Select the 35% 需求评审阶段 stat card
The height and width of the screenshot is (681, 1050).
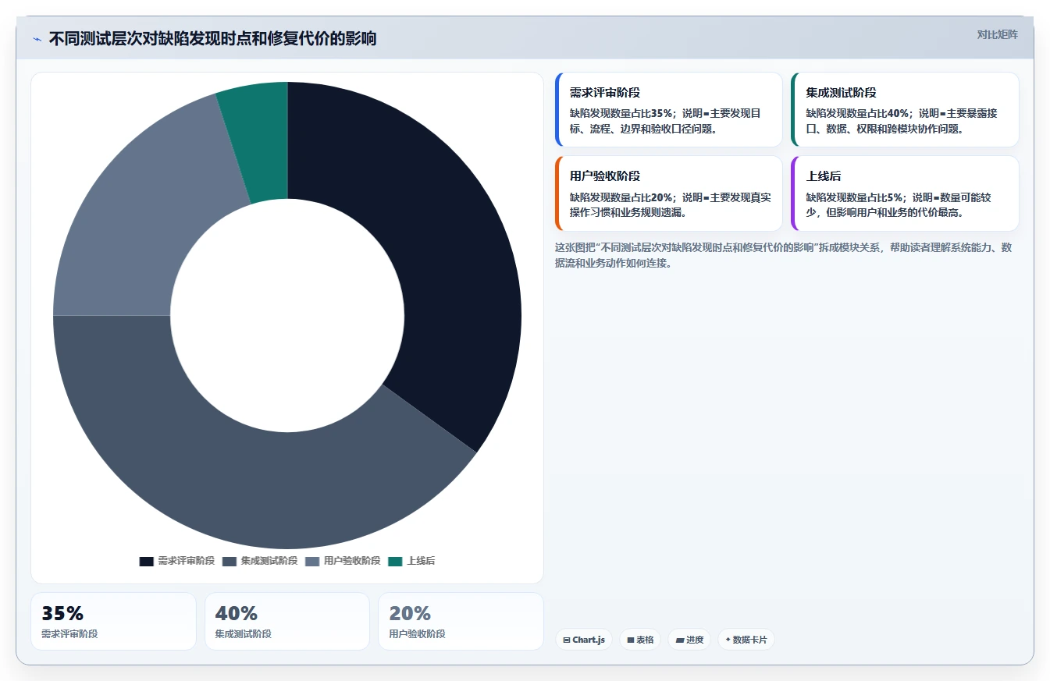[x=113, y=621]
